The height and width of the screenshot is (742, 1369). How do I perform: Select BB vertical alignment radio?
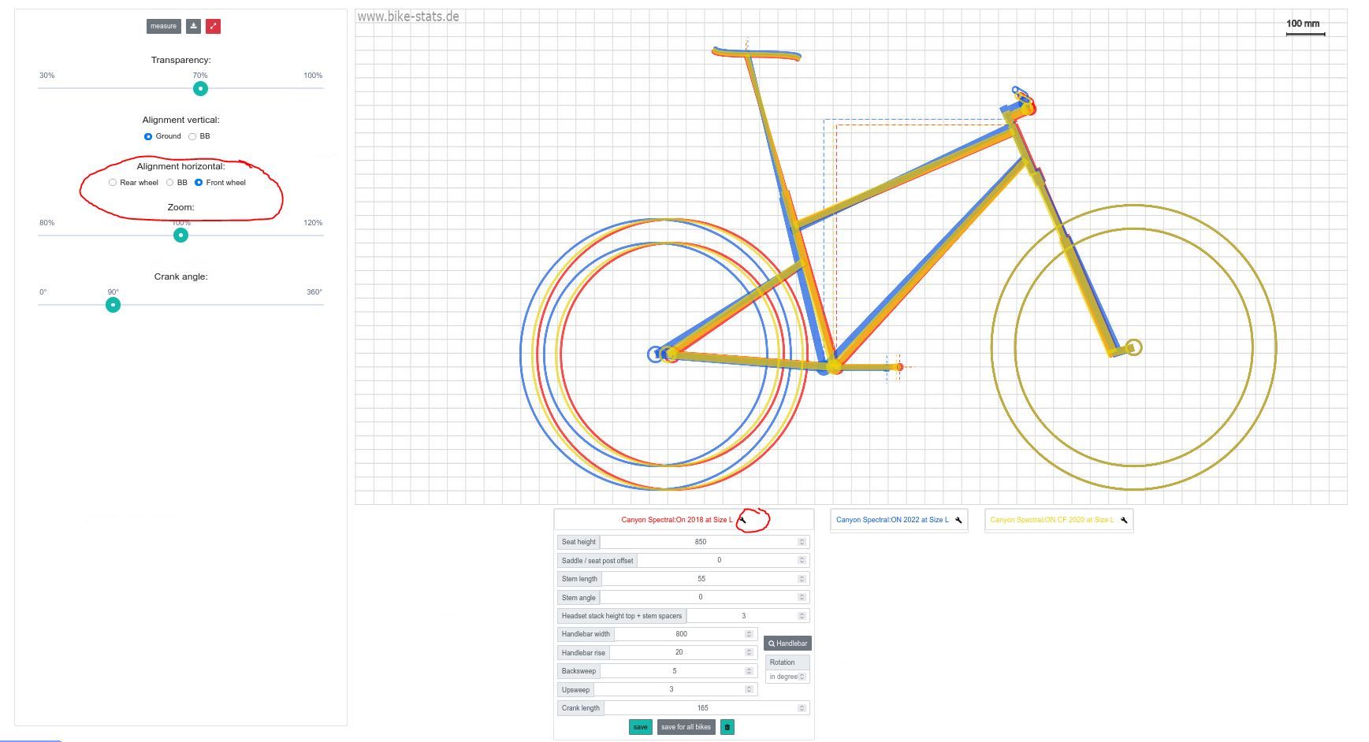coord(192,136)
